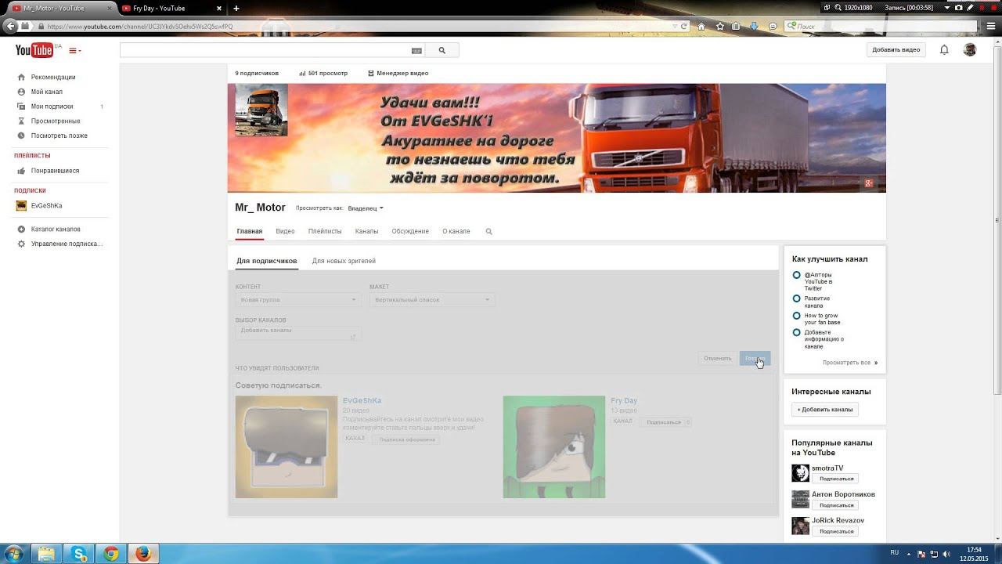Click the 'Добавить видео' button
The height and width of the screenshot is (564, 1002).
click(896, 49)
